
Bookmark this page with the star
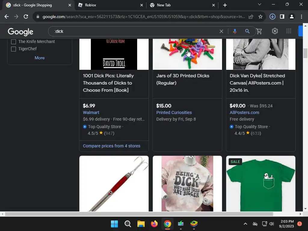pos(260,17)
